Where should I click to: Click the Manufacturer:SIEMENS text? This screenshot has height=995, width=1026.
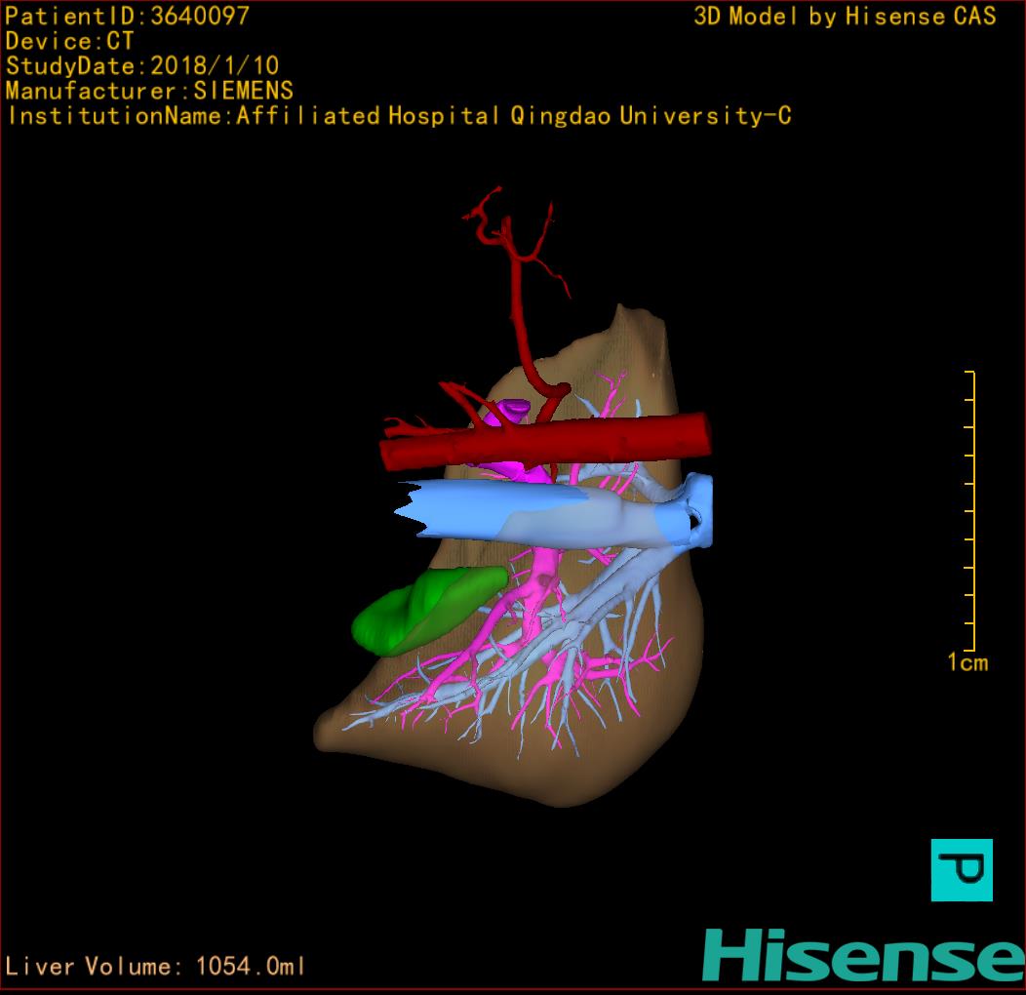[149, 91]
